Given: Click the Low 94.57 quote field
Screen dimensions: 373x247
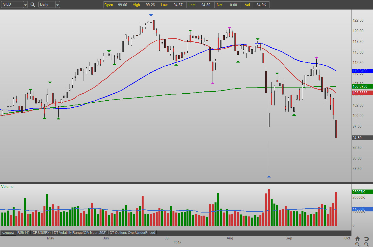Looking at the screenshot, I should click(x=173, y=5).
